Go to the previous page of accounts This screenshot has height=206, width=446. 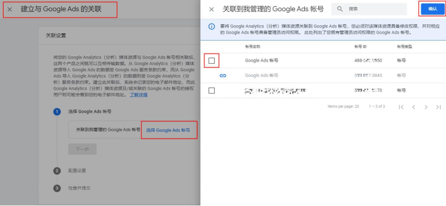(414, 107)
